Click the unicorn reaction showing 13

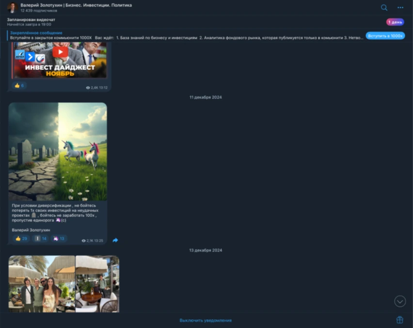tap(59, 238)
